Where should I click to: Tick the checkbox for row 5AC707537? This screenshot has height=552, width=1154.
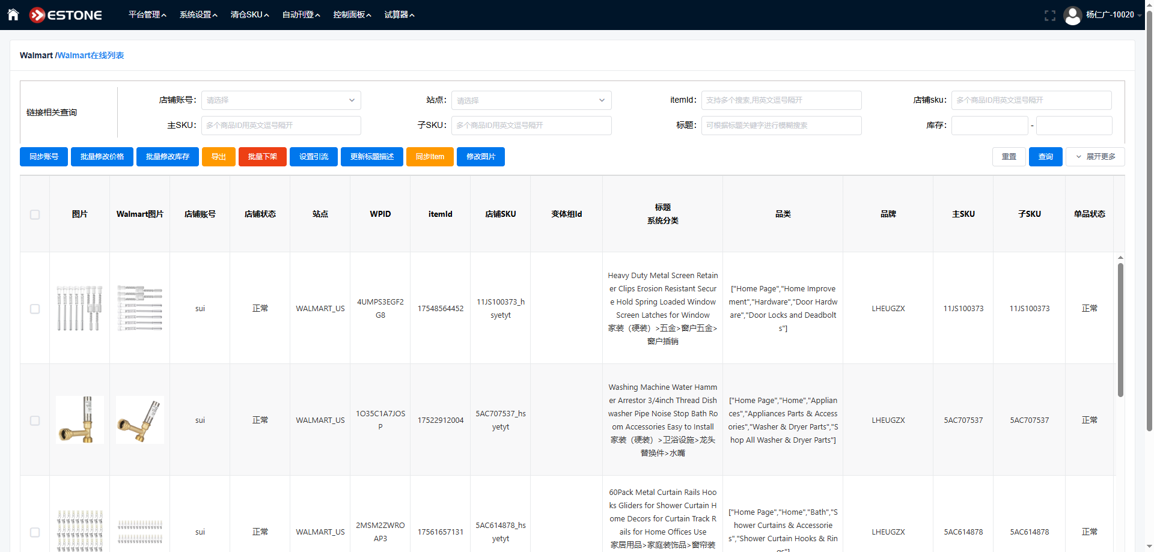[35, 420]
